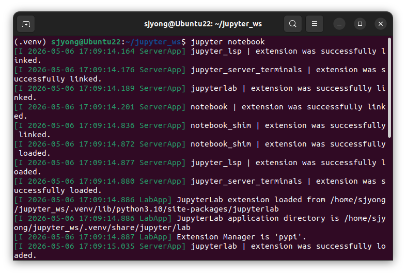The width and height of the screenshot is (406, 275).
Task: Click the (.venv) prefix in prompt
Action: 30,42
